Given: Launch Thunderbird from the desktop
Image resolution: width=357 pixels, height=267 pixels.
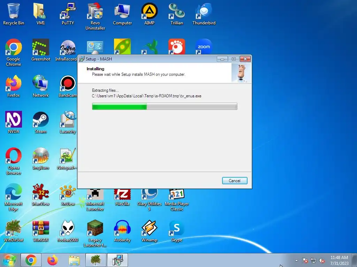Looking at the screenshot, I should (x=204, y=14).
